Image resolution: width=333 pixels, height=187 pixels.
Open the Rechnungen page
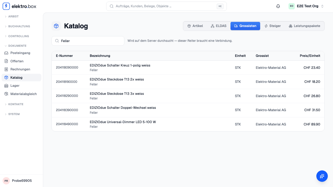click(21, 69)
